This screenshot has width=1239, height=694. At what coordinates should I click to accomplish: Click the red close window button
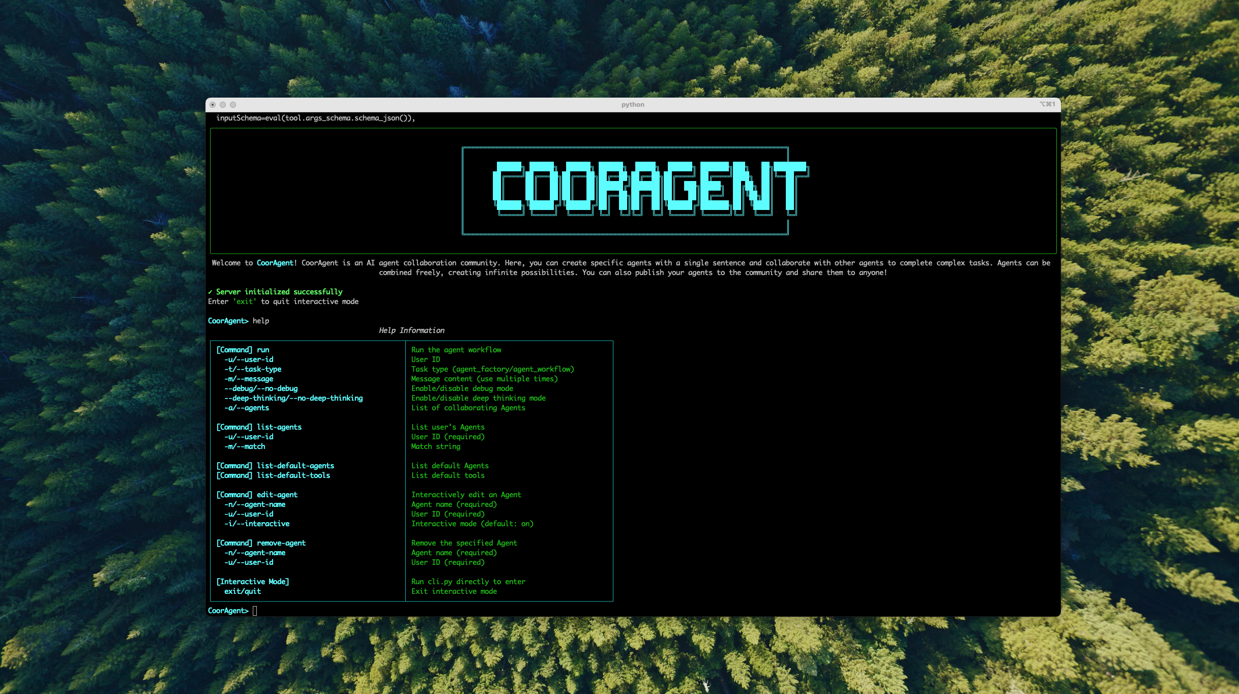click(x=213, y=105)
